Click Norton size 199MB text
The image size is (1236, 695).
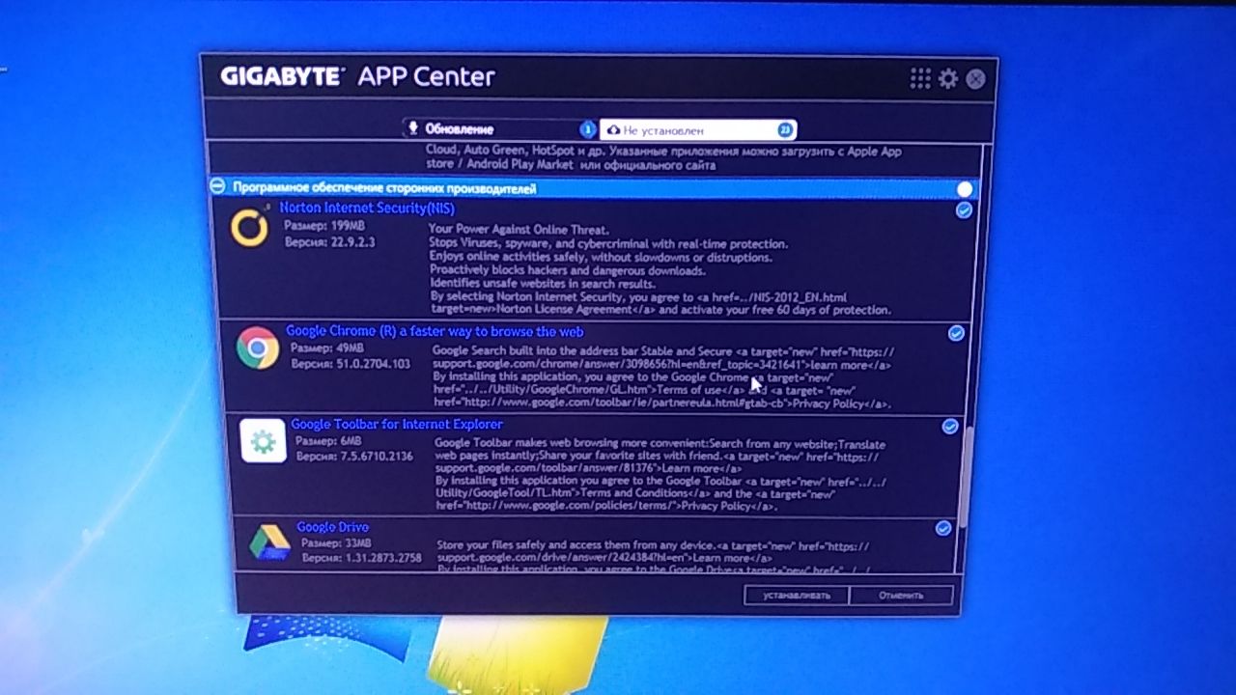point(323,225)
